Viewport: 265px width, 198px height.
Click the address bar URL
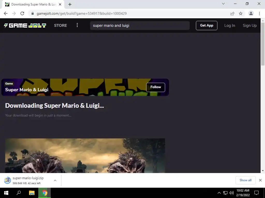(x=82, y=13)
